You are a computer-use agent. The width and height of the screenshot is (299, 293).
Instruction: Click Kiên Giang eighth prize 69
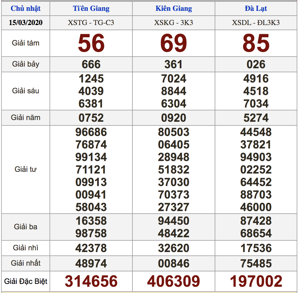(x=174, y=43)
